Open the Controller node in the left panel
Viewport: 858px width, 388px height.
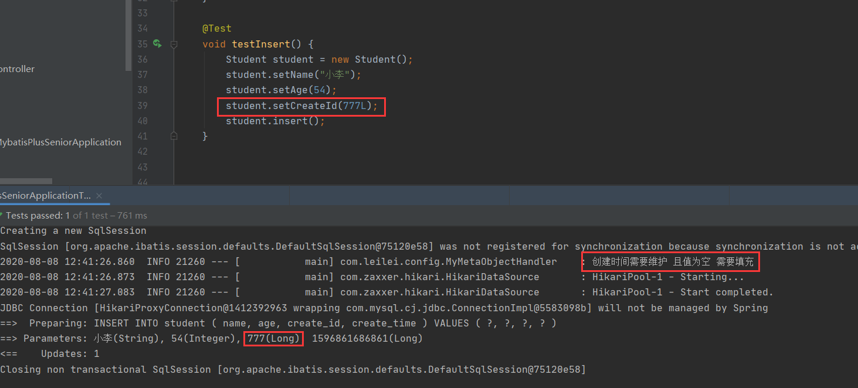[x=18, y=69]
